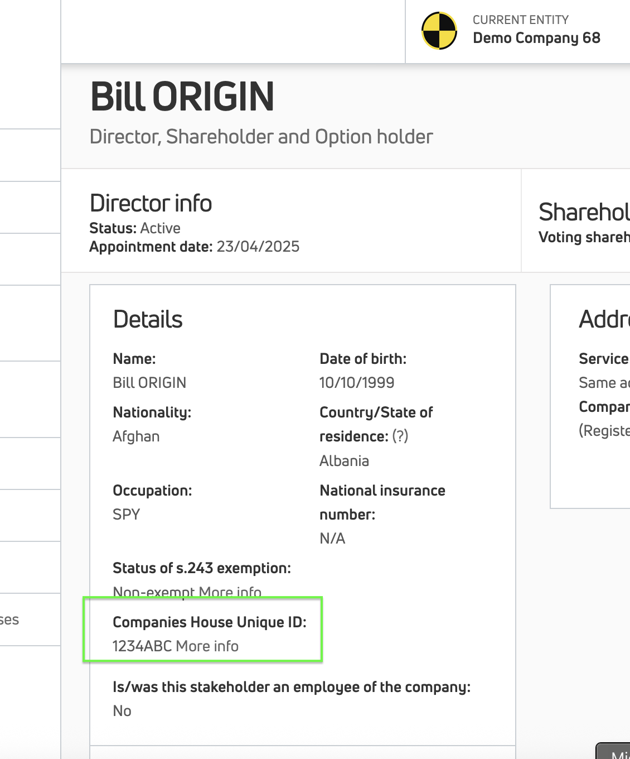The image size is (630, 759).
Task: Click the date of birth value 10/10/1999
Action: pos(356,383)
